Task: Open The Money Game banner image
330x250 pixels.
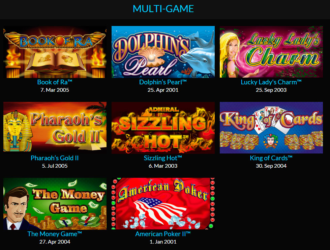Action: [x=55, y=204]
